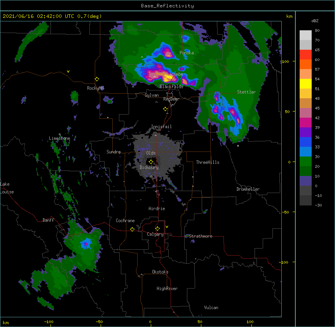Click the light gray 80 dBZ legend color
Viewport: 335px width, 327px height.
[305, 35]
